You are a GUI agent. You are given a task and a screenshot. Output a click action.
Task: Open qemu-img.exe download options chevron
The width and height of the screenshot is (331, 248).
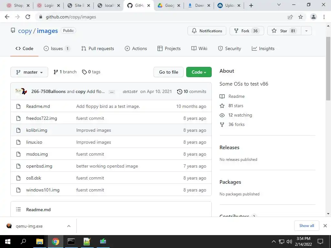pyautogui.click(x=69, y=226)
